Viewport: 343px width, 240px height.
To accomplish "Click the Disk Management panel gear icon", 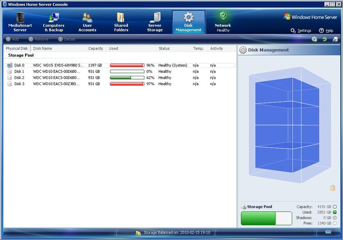I will [x=243, y=50].
